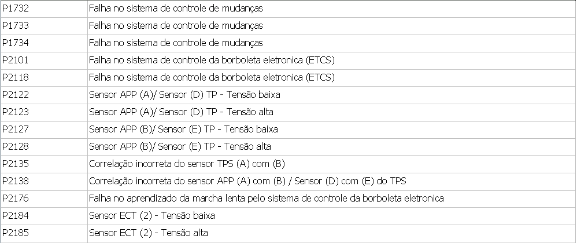Select fault code P2101
This screenshot has width=577, height=243.
point(16,60)
